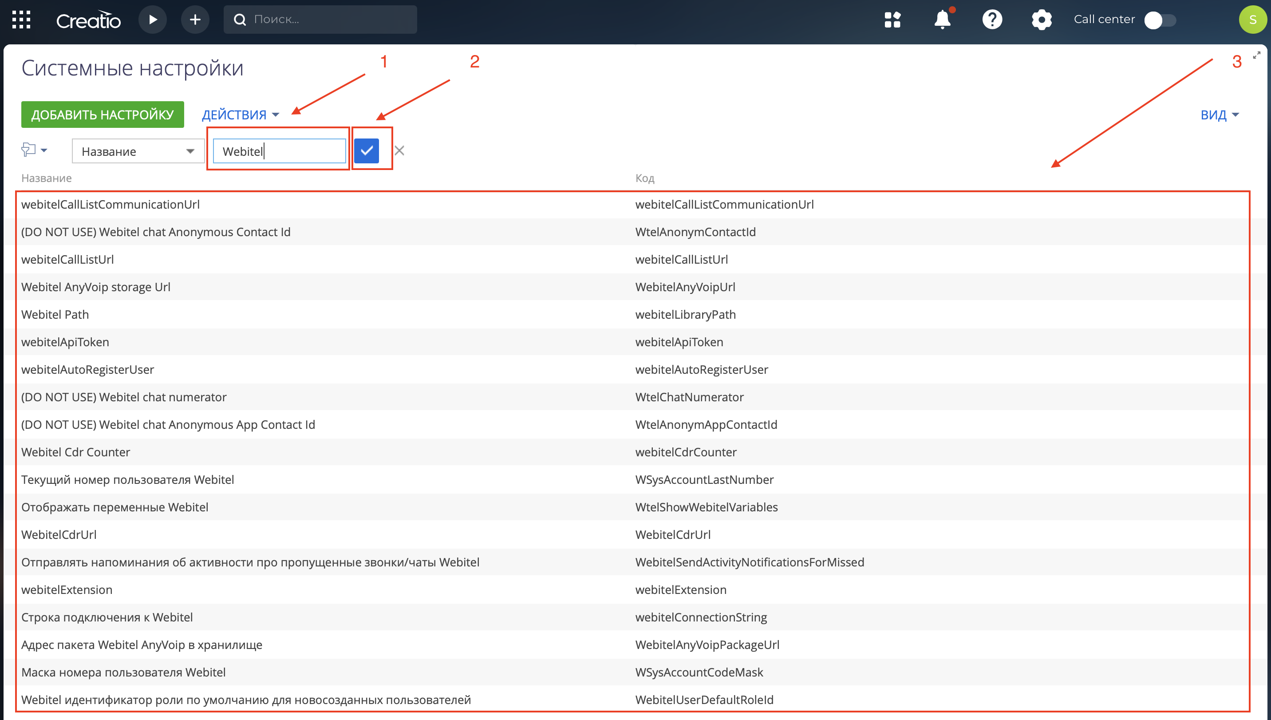Click the WtelAnonymContactId code cell

coord(695,232)
